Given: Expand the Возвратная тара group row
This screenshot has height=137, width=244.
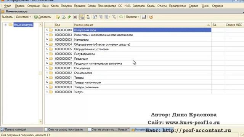Looking at the screenshot, I should (47, 30).
